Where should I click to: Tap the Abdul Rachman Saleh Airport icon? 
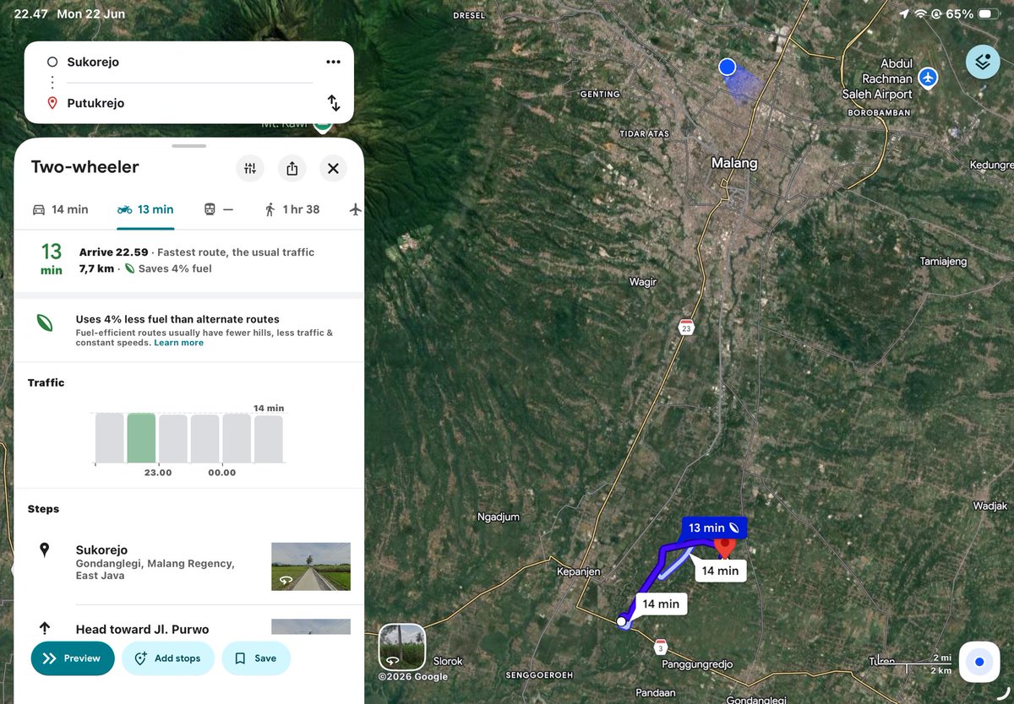[x=928, y=77]
